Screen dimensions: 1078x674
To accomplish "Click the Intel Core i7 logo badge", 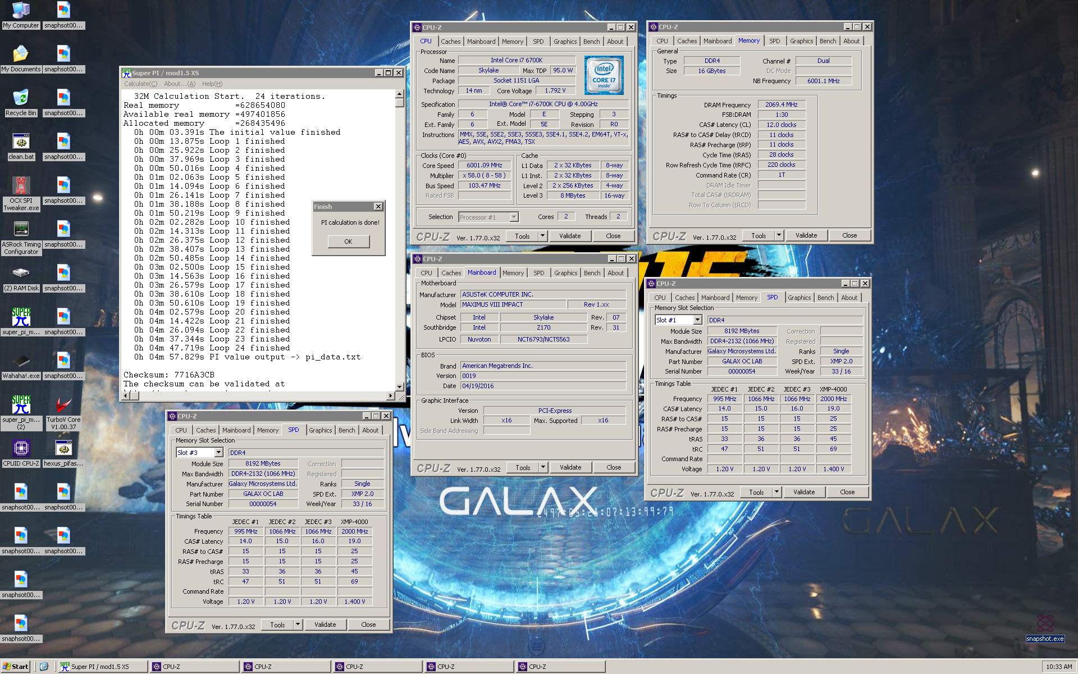I will [x=604, y=75].
